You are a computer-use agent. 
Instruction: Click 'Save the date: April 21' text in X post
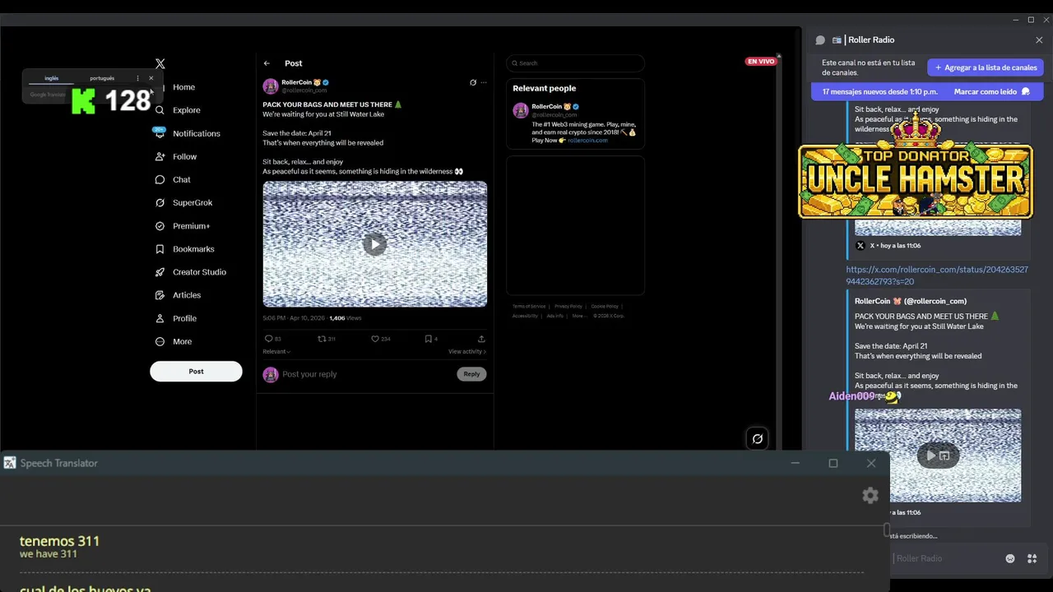click(297, 133)
